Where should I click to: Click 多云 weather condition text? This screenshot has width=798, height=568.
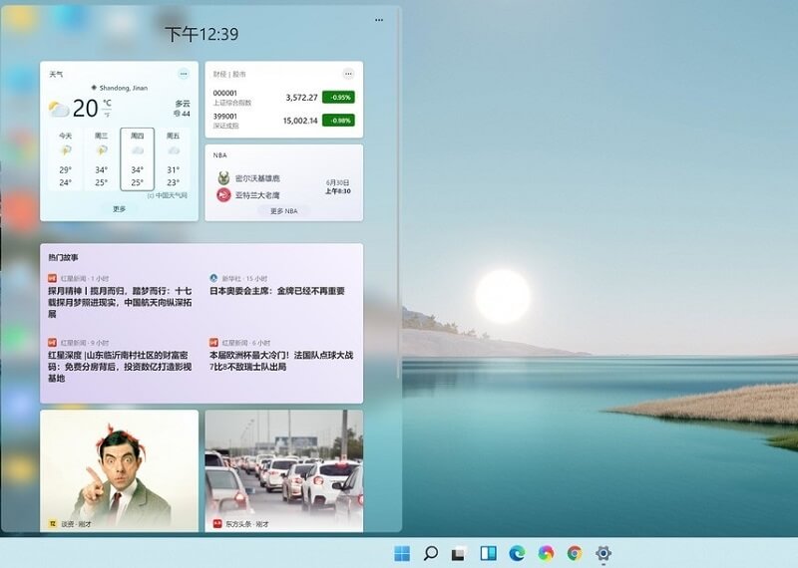point(183,104)
